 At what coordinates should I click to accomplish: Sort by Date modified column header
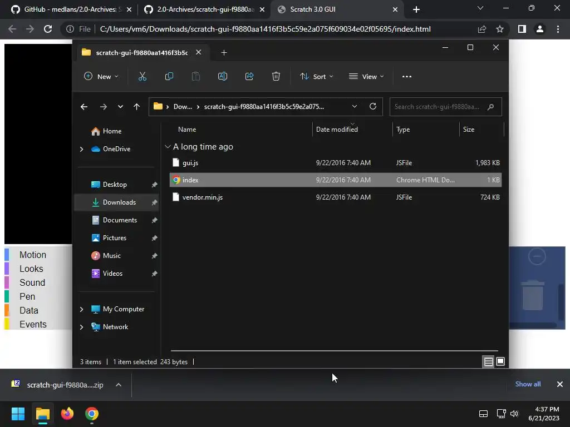tap(337, 129)
